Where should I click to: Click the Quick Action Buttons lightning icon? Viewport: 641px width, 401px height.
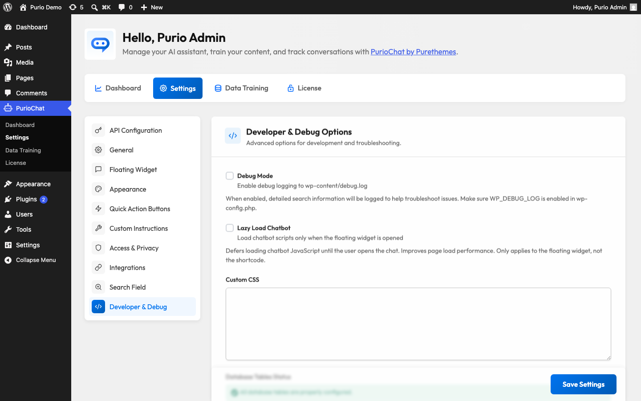click(x=98, y=209)
